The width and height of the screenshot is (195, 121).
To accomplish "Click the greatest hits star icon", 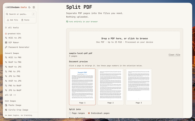I will pos(6,34).
